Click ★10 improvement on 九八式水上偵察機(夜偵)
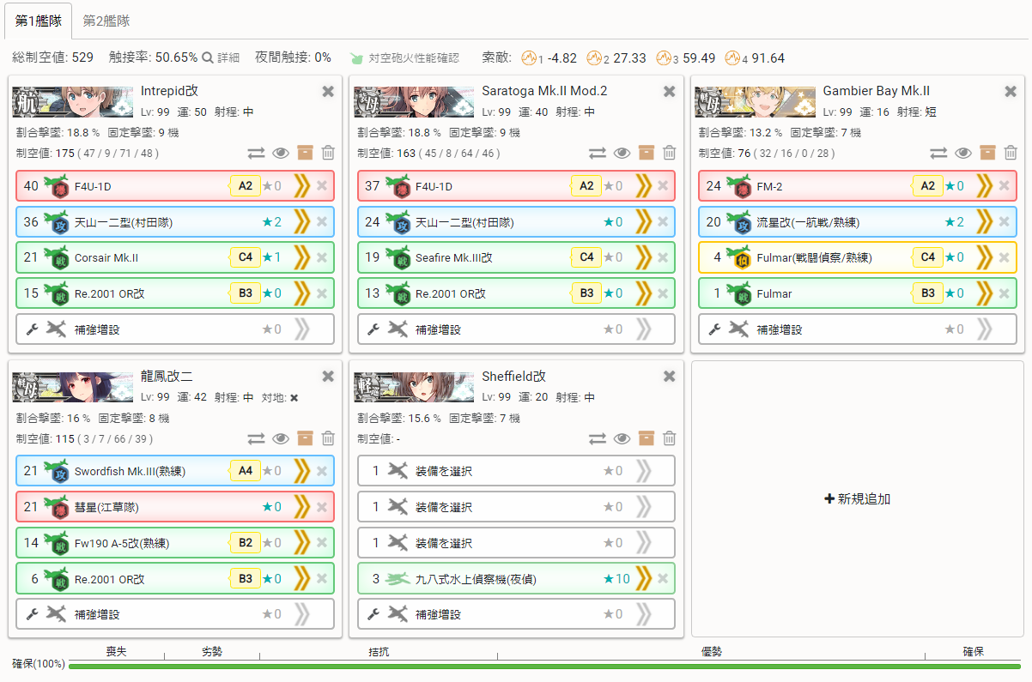 [x=616, y=579]
